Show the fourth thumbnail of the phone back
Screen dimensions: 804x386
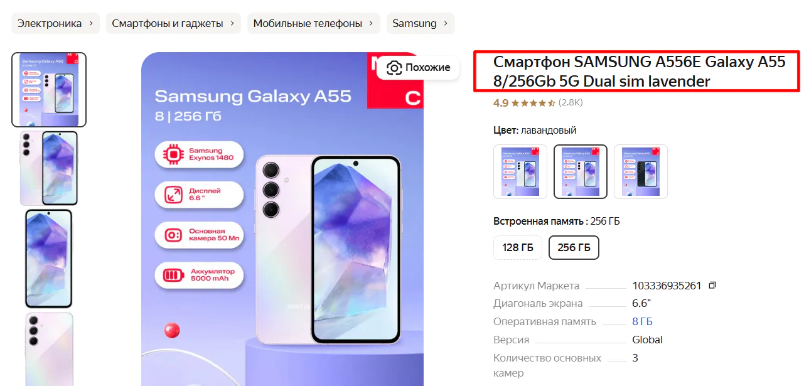click(x=50, y=349)
